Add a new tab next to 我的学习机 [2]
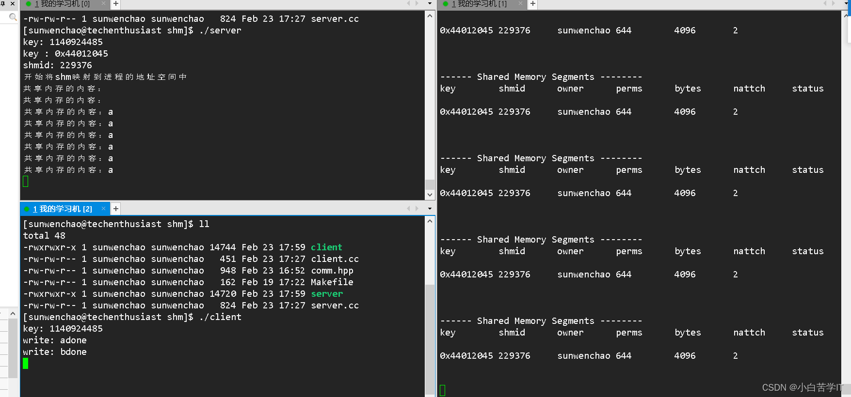Screen dimensions: 851x397 coord(115,209)
